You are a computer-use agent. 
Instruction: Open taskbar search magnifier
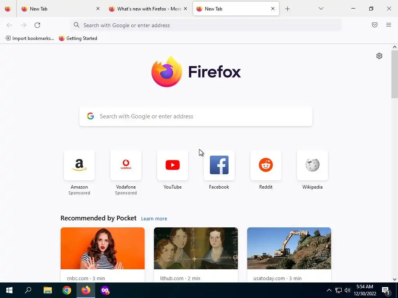[28, 290]
